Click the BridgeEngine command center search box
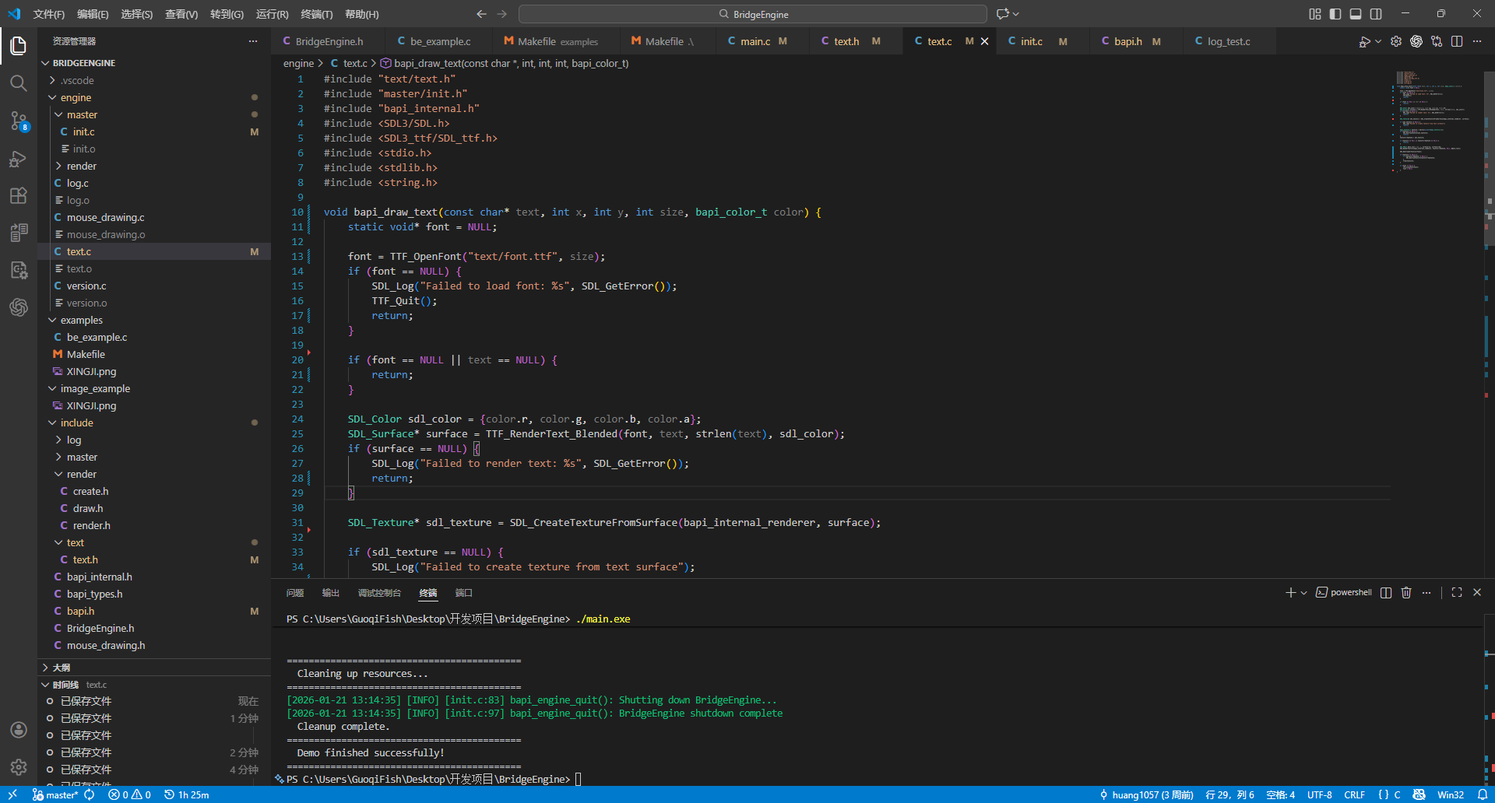The width and height of the screenshot is (1495, 803). click(x=752, y=14)
